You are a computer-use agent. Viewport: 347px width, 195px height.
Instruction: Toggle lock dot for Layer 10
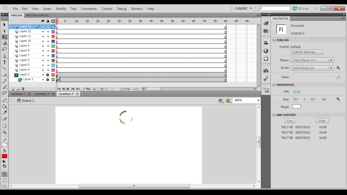(x=48, y=41)
